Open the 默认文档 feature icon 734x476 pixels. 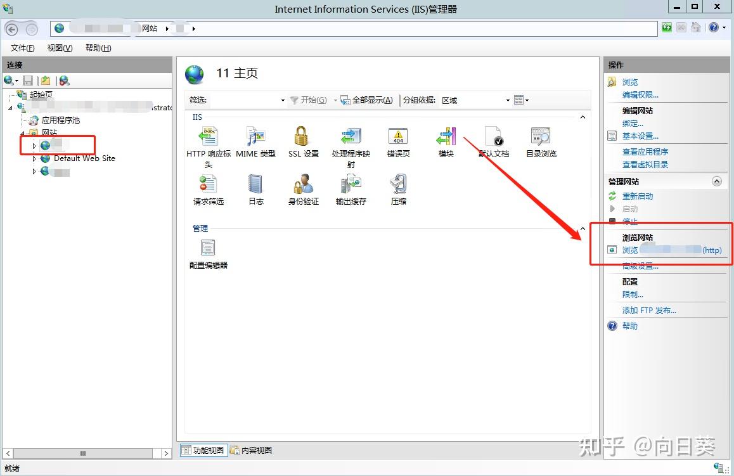point(493,136)
